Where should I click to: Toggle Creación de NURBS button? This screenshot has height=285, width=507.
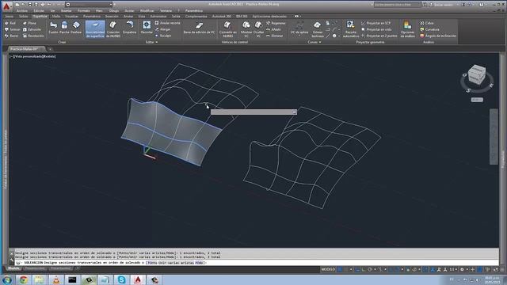pyautogui.click(x=113, y=29)
